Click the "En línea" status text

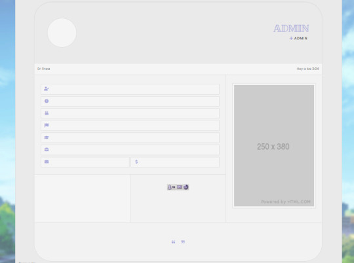(43, 69)
